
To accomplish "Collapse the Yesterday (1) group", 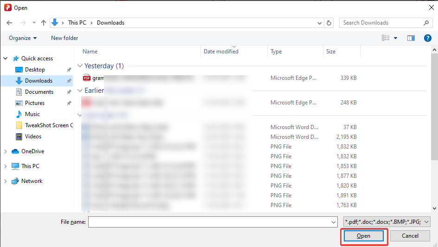I will point(80,65).
